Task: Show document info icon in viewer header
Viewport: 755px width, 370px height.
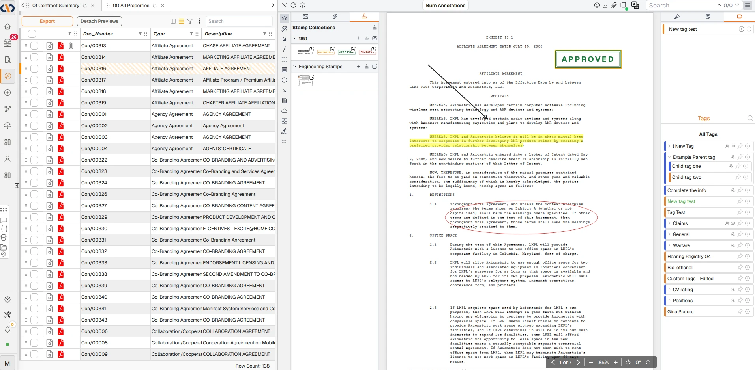Action: [x=597, y=5]
